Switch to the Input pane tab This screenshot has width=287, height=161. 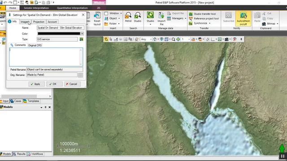[x=4, y=101]
